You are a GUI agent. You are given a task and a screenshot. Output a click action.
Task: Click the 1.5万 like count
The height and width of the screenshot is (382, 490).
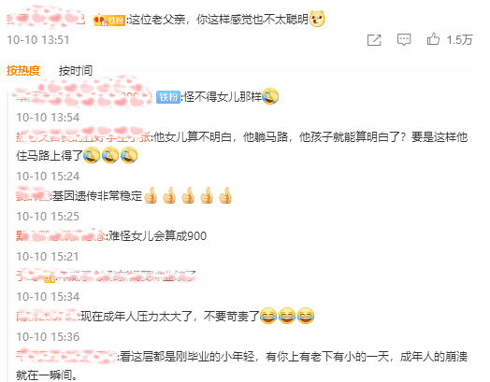coord(459,40)
